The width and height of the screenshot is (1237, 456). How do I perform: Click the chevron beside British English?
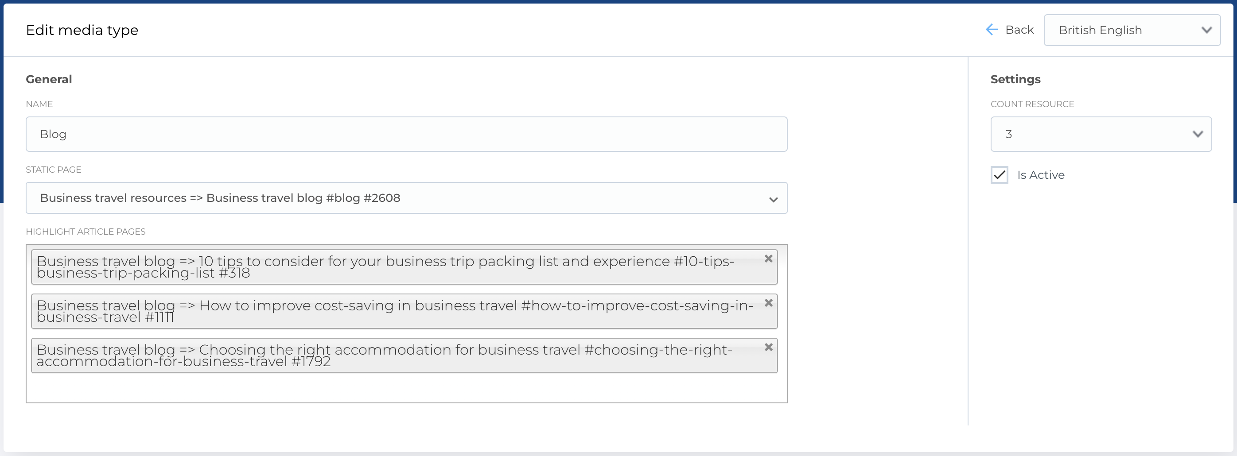pyautogui.click(x=1206, y=30)
